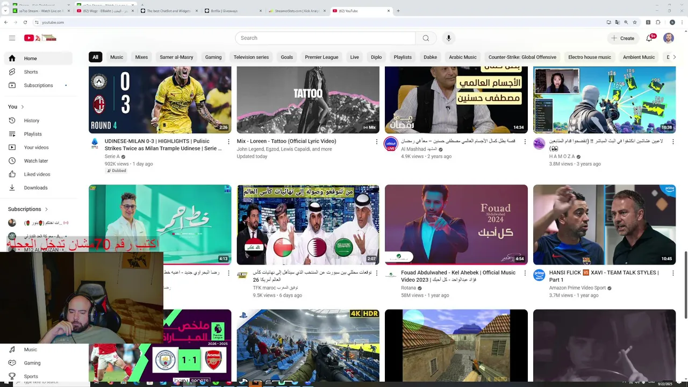Open Your videos
This screenshot has width=688, height=387.
pos(38,147)
